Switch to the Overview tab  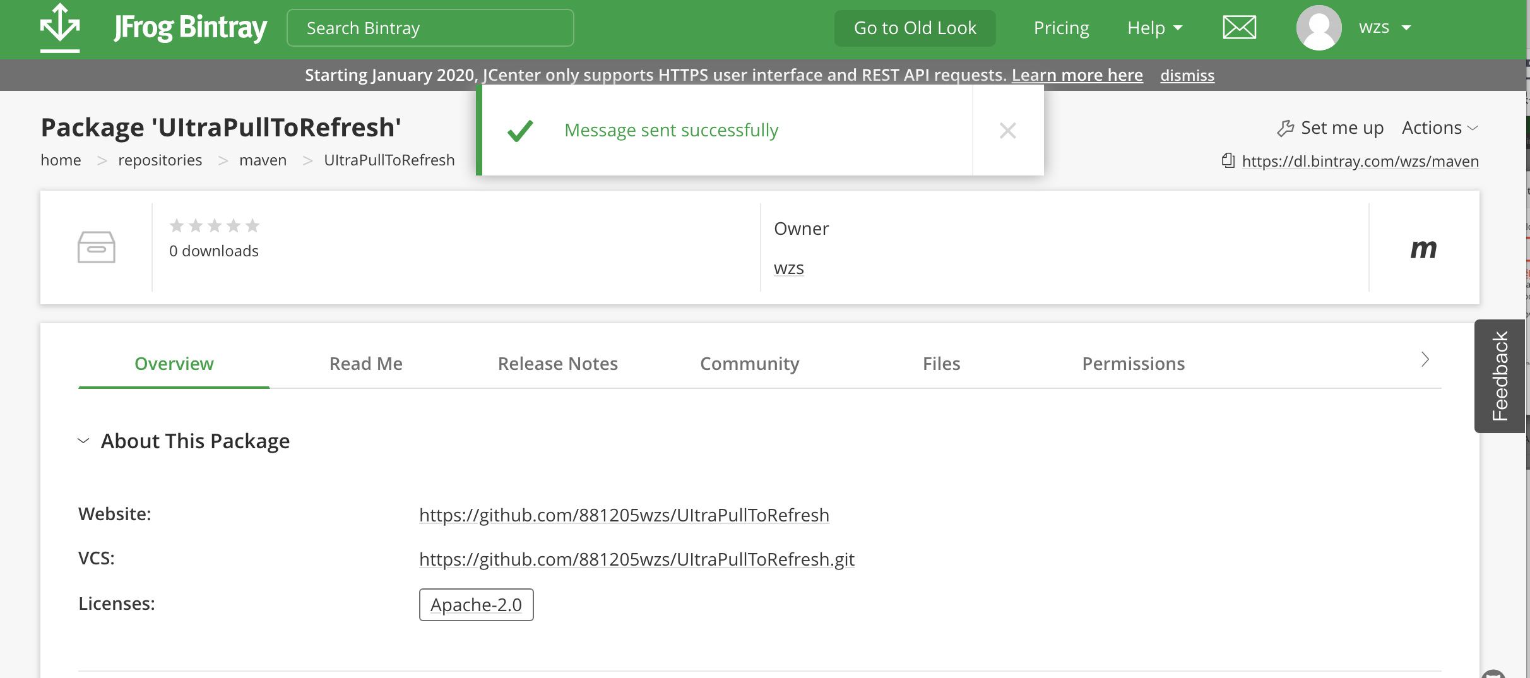[174, 364]
